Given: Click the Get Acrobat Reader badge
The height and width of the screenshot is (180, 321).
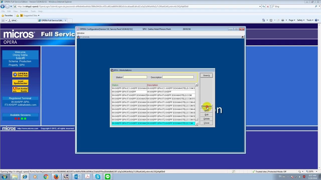Looking at the screenshot, I should 20,90.
